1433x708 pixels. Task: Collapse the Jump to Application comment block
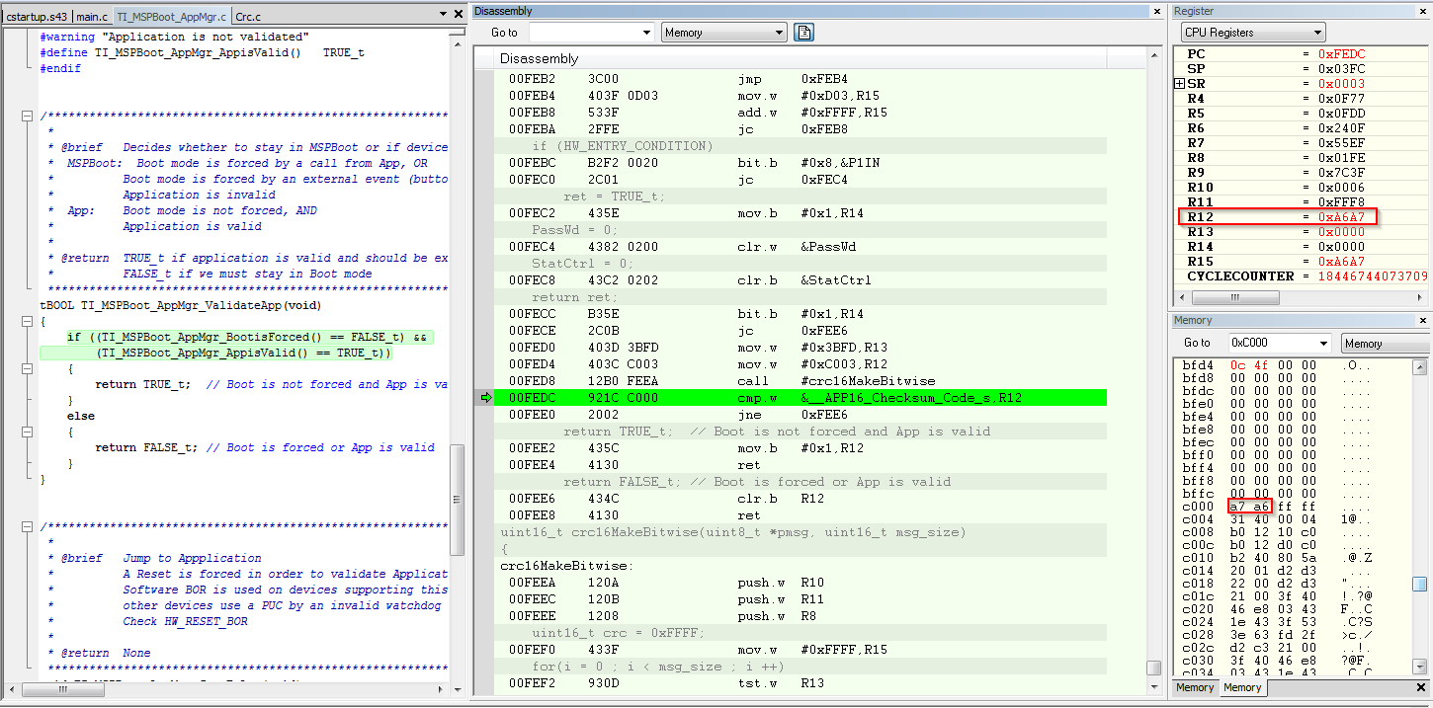coord(28,526)
